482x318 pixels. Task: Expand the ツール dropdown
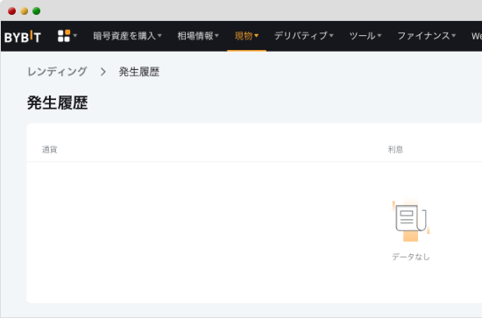point(365,36)
